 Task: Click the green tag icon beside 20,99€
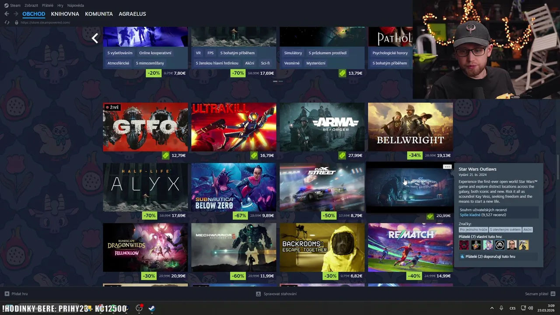pyautogui.click(x=430, y=216)
